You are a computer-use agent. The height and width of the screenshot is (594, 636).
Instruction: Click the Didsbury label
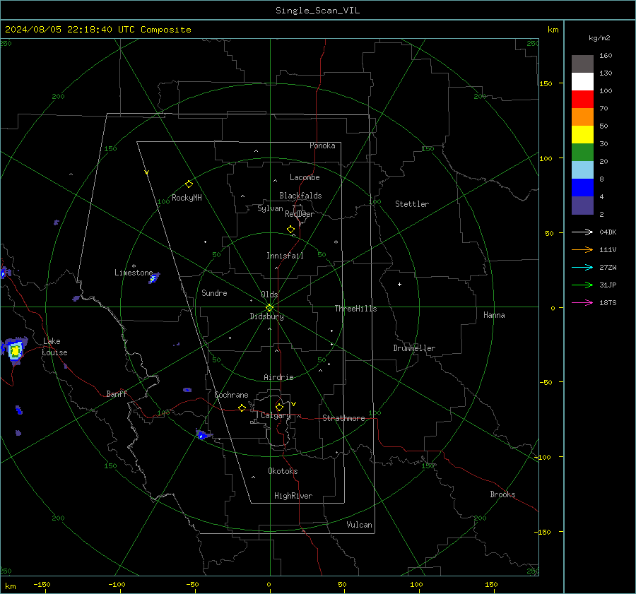coord(266,316)
